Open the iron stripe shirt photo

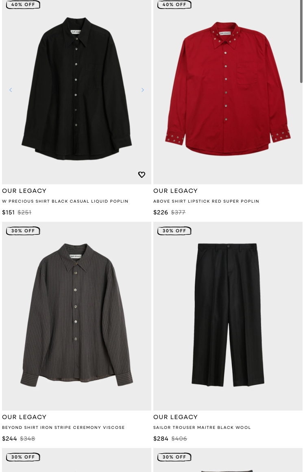click(77, 316)
